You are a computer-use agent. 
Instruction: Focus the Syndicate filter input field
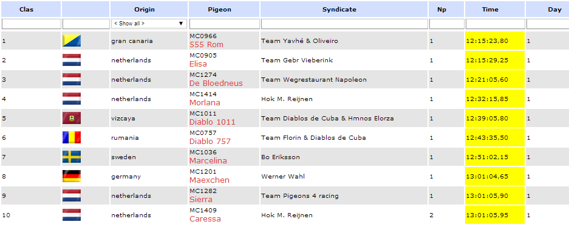pos(344,24)
